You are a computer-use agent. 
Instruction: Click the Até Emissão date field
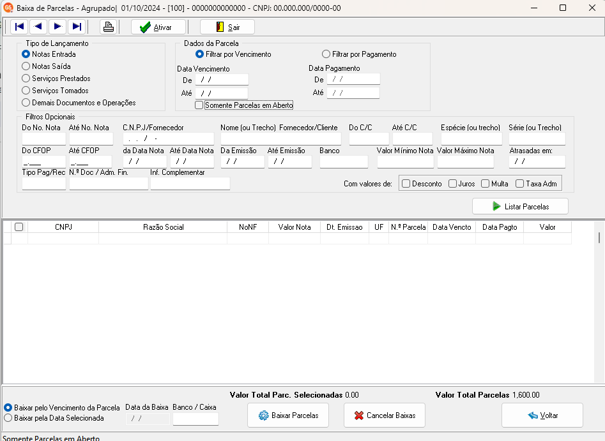[x=290, y=161]
